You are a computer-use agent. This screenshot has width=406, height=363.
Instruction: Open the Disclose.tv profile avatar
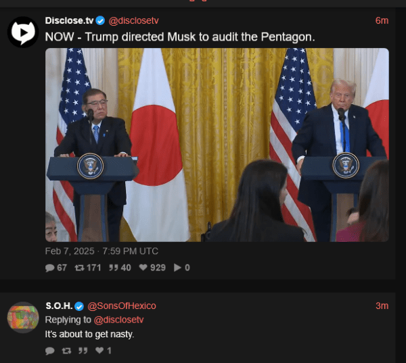coord(23,32)
